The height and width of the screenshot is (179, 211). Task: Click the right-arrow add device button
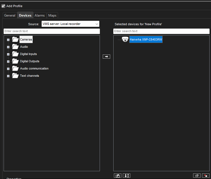click(106, 57)
